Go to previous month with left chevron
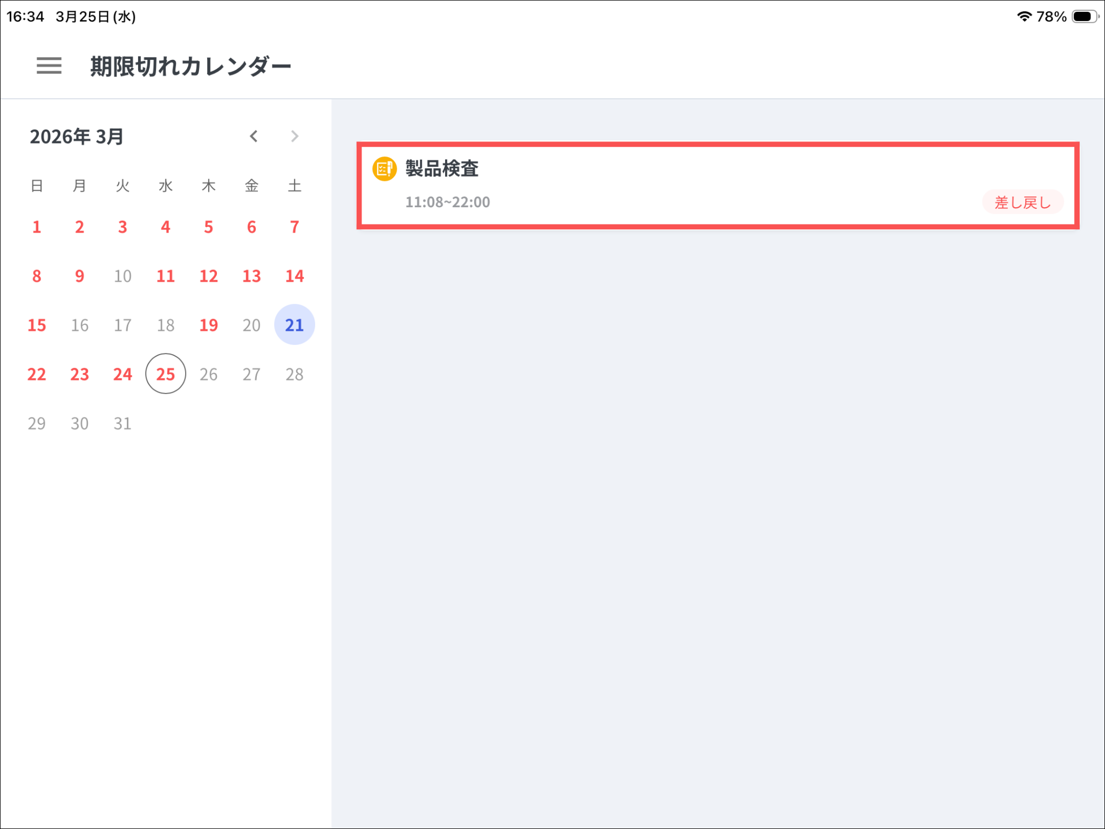1105x829 pixels. click(254, 137)
